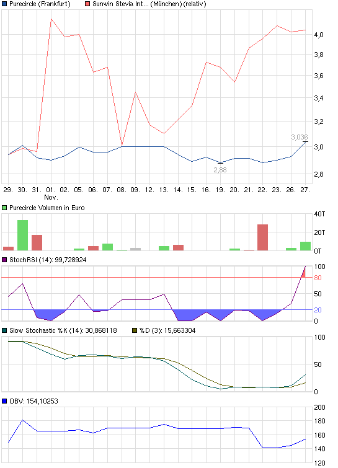Screen dimensions: 338x468
Task: Click the 13. date axis label
Action: pyautogui.click(x=164, y=190)
